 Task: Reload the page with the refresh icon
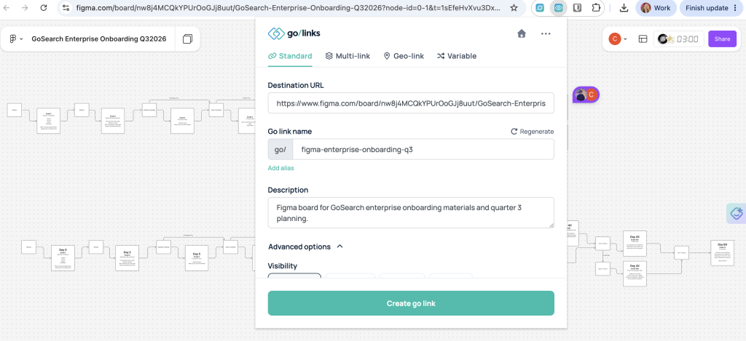tap(43, 7)
